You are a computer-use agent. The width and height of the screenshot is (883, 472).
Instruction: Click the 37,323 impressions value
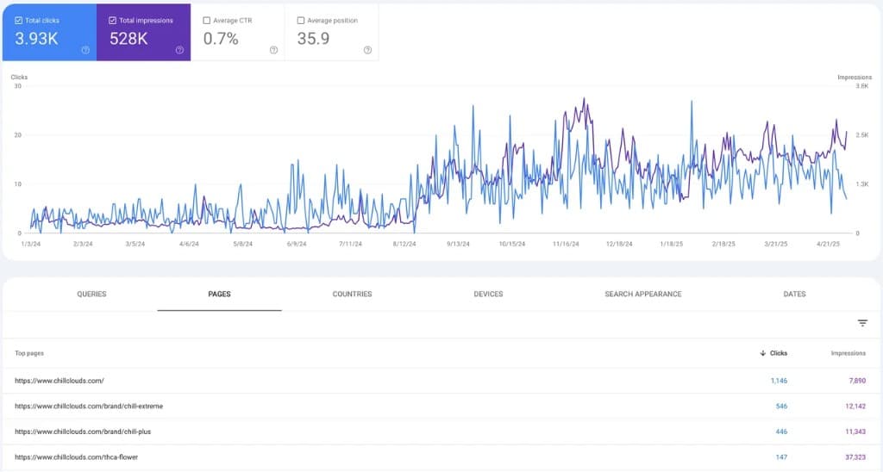(x=855, y=457)
